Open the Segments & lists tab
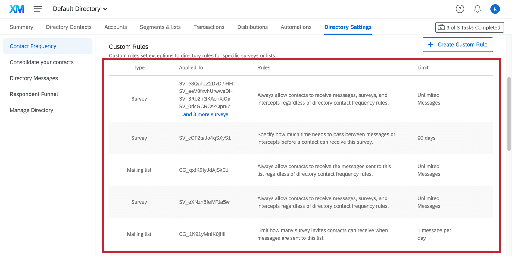 (x=160, y=27)
